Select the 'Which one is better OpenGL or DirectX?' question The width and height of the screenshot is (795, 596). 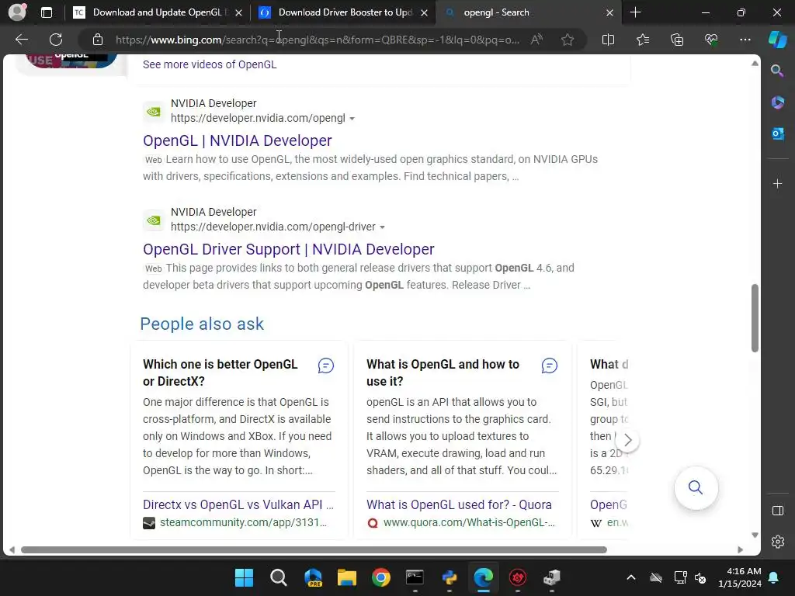click(x=220, y=372)
